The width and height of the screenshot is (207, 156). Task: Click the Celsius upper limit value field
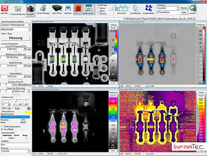tap(113, 28)
